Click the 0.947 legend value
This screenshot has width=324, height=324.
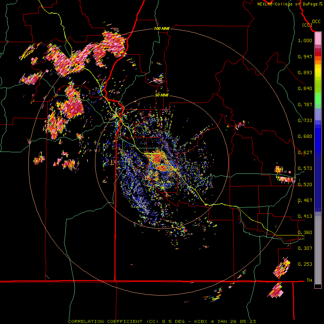(x=305, y=57)
